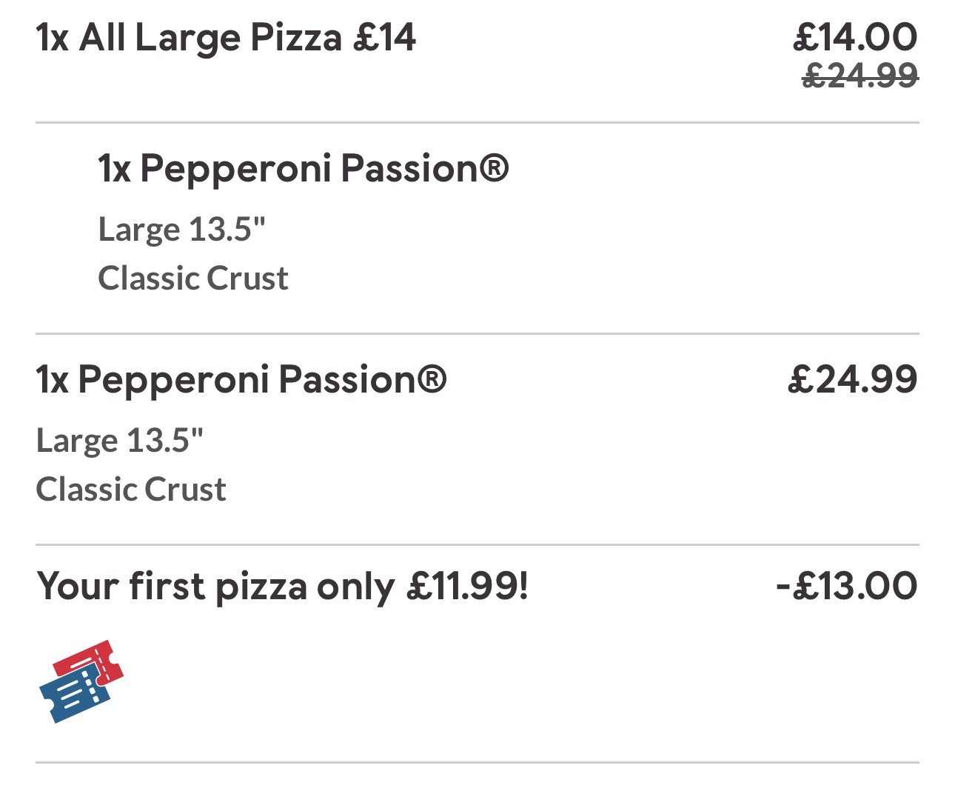Click the -£13.00 discount amount
Viewport: 955px width, 797px height.
coord(846,587)
